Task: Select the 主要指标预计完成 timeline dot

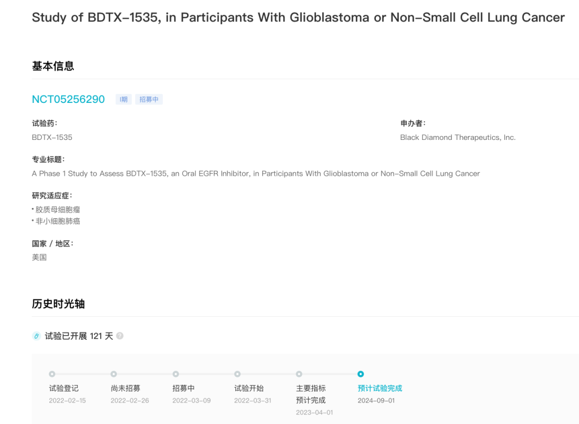Action: (x=299, y=374)
